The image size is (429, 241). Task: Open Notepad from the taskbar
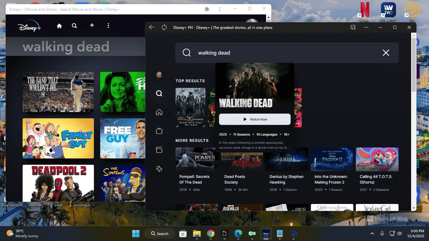pyautogui.click(x=280, y=234)
